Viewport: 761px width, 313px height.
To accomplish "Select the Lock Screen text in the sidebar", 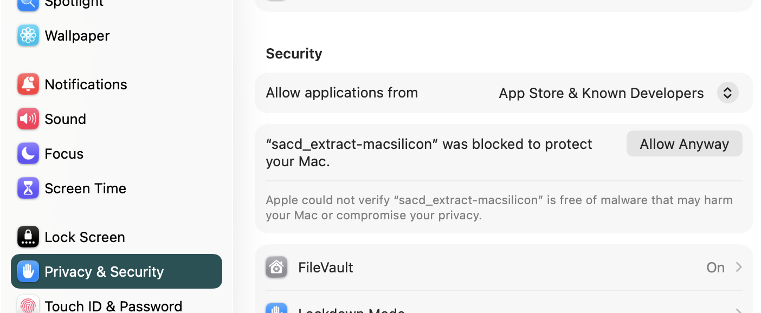I will 85,237.
